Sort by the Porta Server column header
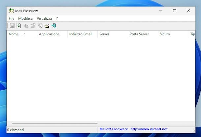201x137 pixels. tap(143, 34)
